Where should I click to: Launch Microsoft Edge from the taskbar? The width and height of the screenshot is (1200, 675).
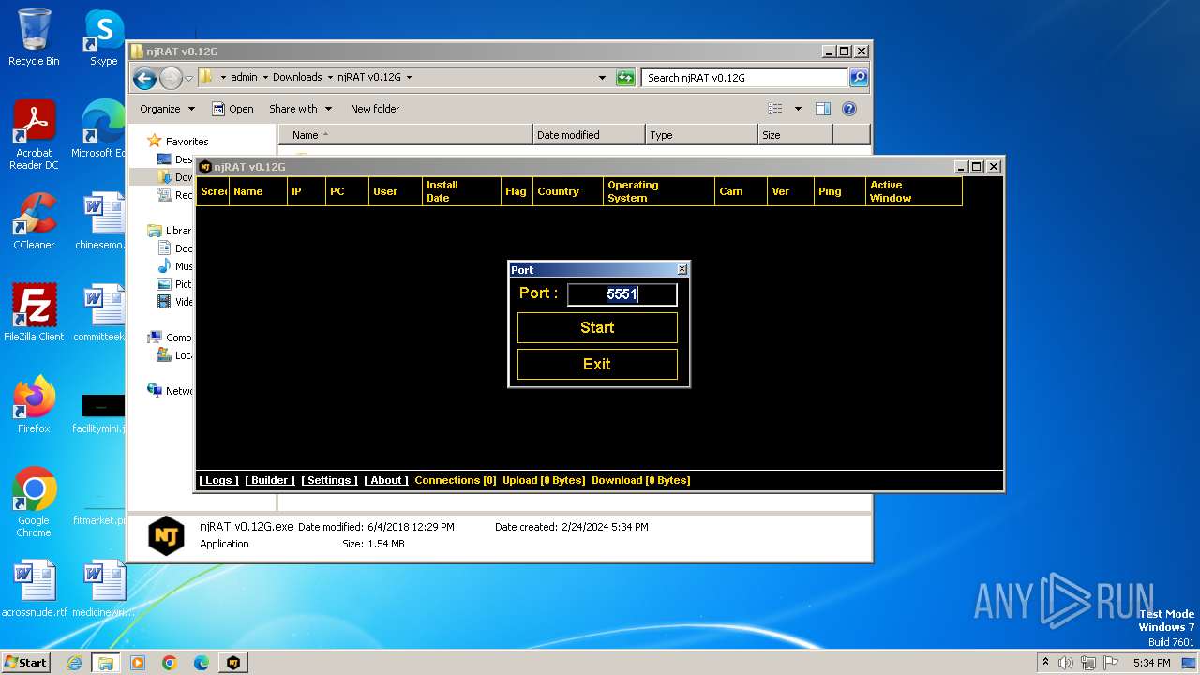pos(202,663)
